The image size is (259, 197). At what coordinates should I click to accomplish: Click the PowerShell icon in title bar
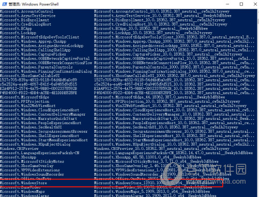coord(4,4)
